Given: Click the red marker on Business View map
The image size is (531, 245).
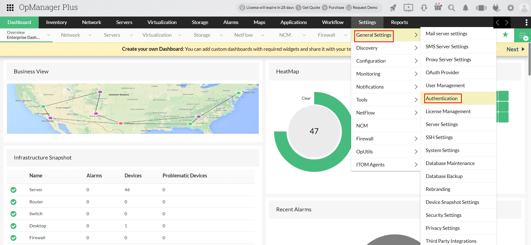Looking at the screenshot, I should tap(121, 123).
